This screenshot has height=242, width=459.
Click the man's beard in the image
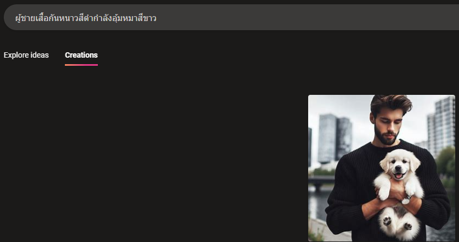point(387,136)
